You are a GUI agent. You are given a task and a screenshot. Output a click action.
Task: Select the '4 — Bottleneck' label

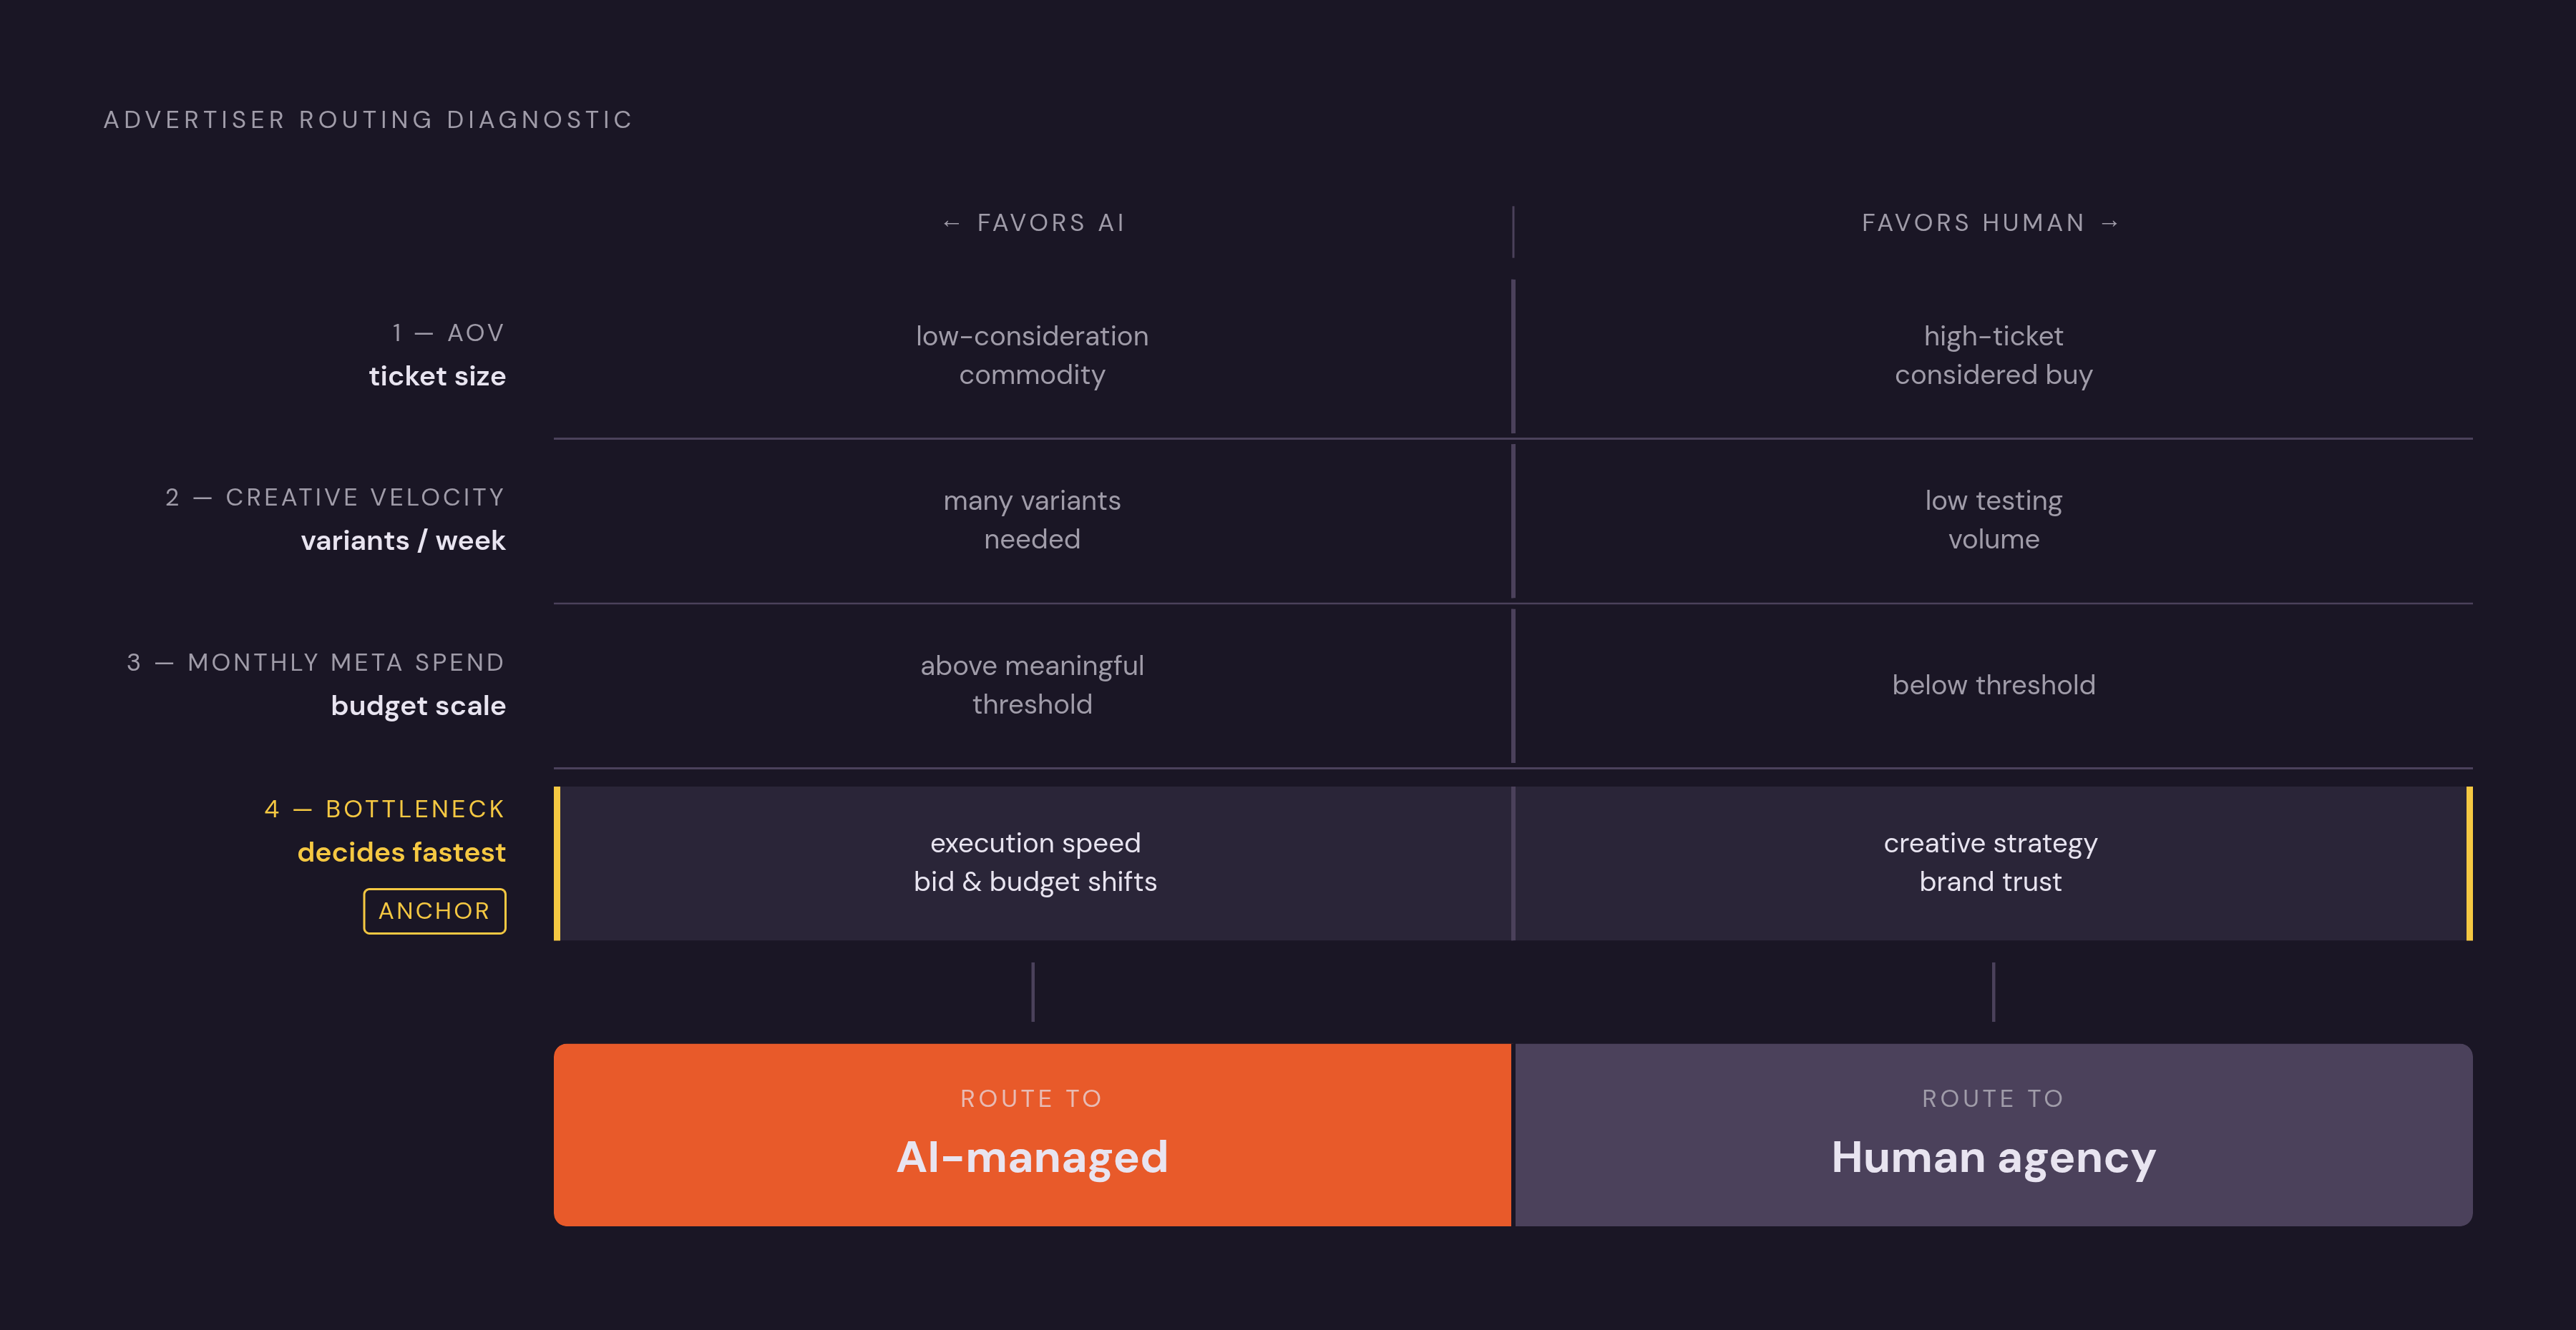click(385, 809)
